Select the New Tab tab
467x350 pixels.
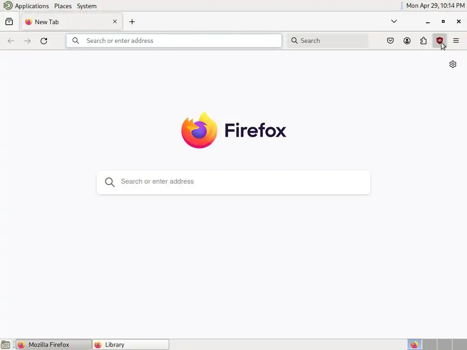tap(72, 22)
